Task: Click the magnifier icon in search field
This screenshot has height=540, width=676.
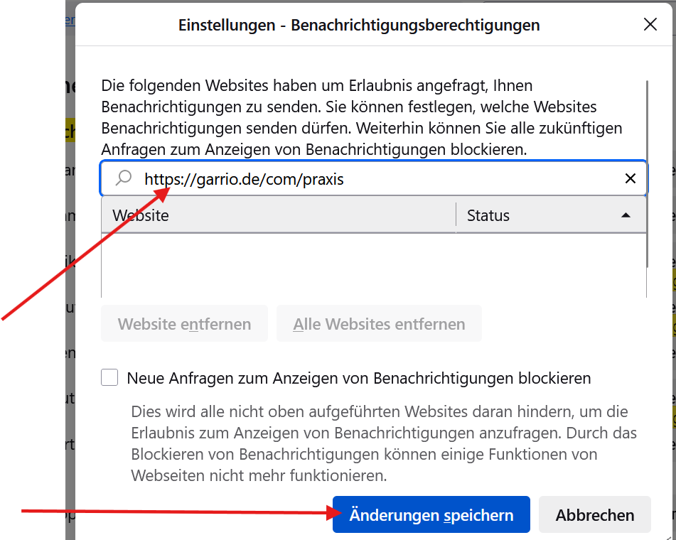Action: point(123,178)
